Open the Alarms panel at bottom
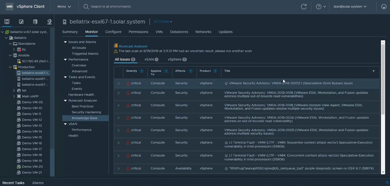This screenshot has width=390, height=186. (x=38, y=183)
